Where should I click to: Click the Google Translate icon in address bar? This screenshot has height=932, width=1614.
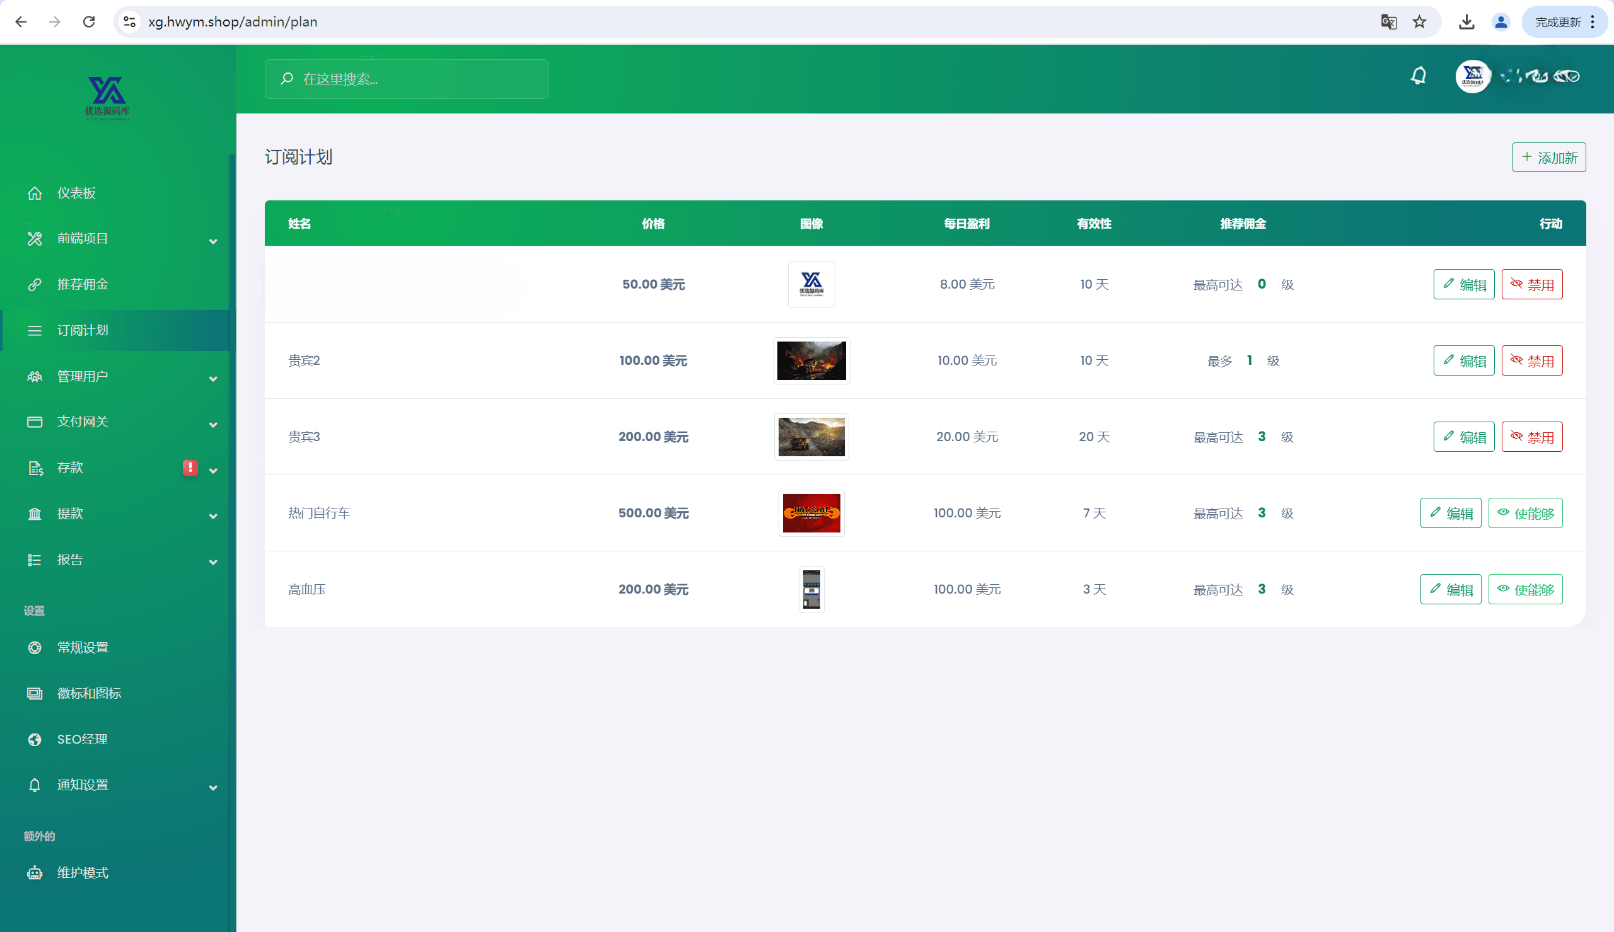pos(1388,22)
